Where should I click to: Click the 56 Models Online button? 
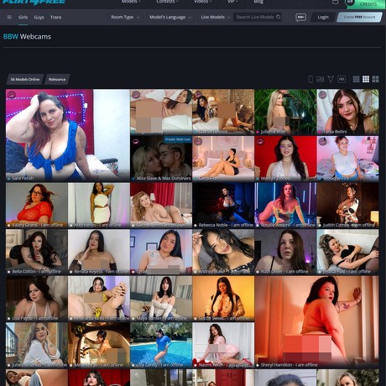25,80
